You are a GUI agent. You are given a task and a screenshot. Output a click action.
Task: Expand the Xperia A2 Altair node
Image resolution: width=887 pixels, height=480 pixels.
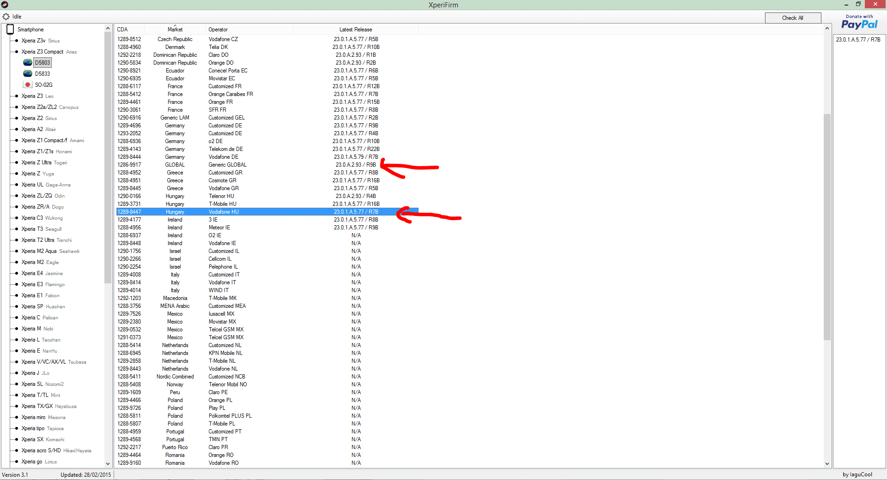(x=17, y=129)
